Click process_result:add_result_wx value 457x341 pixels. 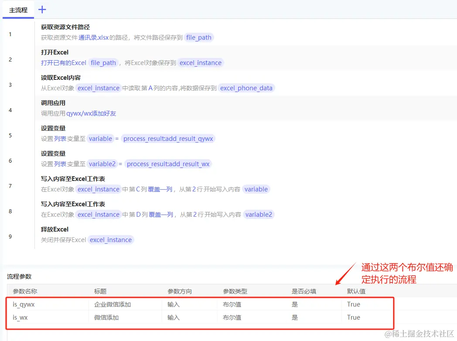click(168, 164)
